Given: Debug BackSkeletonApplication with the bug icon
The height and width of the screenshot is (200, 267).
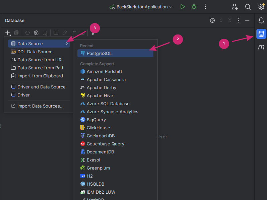Looking at the screenshot, I should tap(194, 7).
